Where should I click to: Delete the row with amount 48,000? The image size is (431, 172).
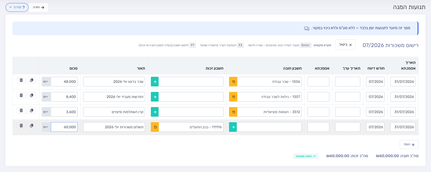click(x=21, y=80)
